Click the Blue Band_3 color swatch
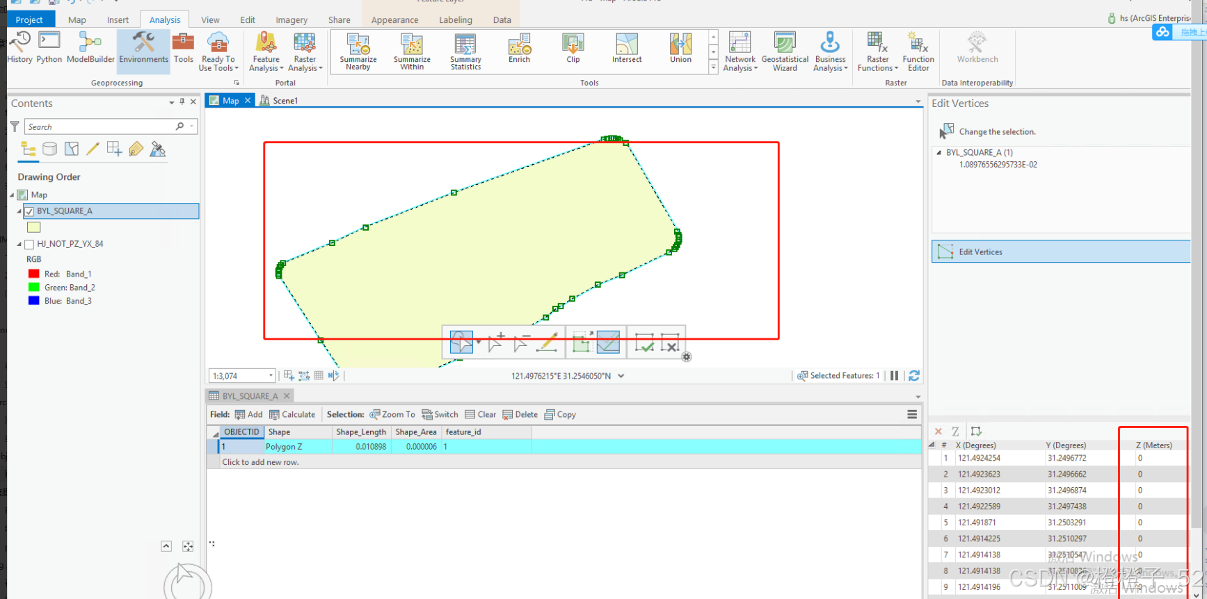 (33, 301)
